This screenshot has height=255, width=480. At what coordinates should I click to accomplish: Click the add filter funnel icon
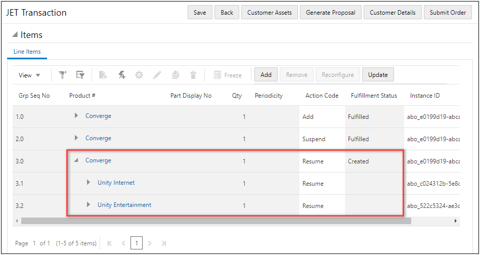(x=63, y=75)
